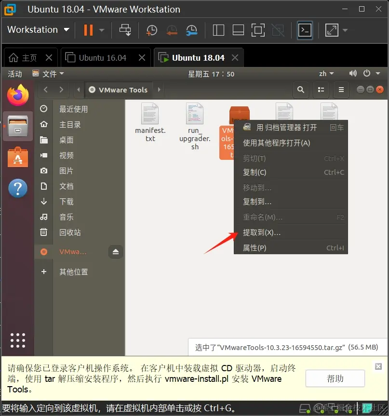Toggle the thumbnail bar view icon

point(238,30)
